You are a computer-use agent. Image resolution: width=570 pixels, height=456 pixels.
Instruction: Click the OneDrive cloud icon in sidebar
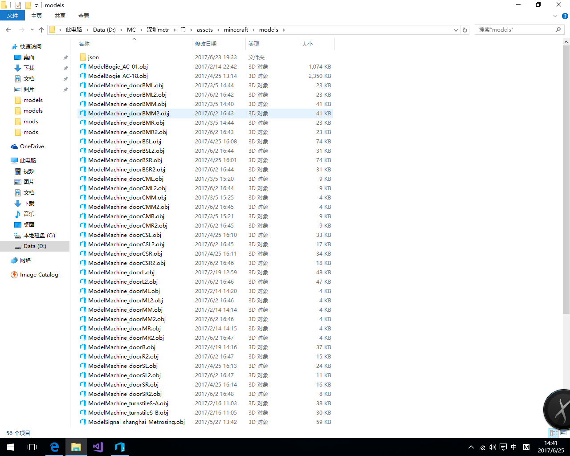point(14,147)
